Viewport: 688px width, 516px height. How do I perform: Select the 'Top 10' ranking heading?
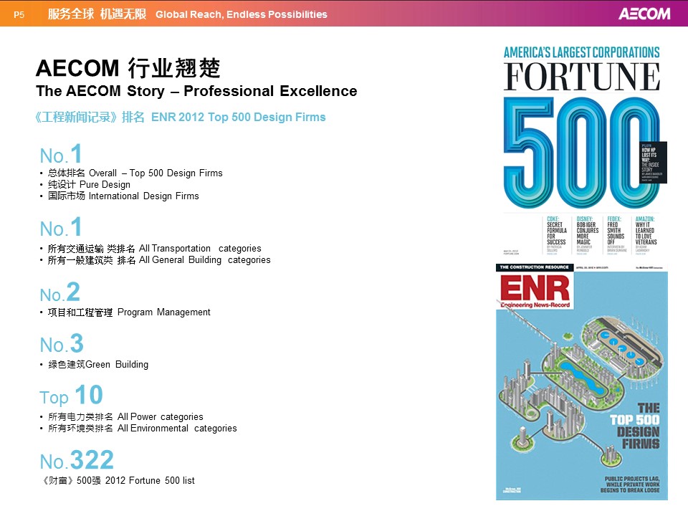71,396
